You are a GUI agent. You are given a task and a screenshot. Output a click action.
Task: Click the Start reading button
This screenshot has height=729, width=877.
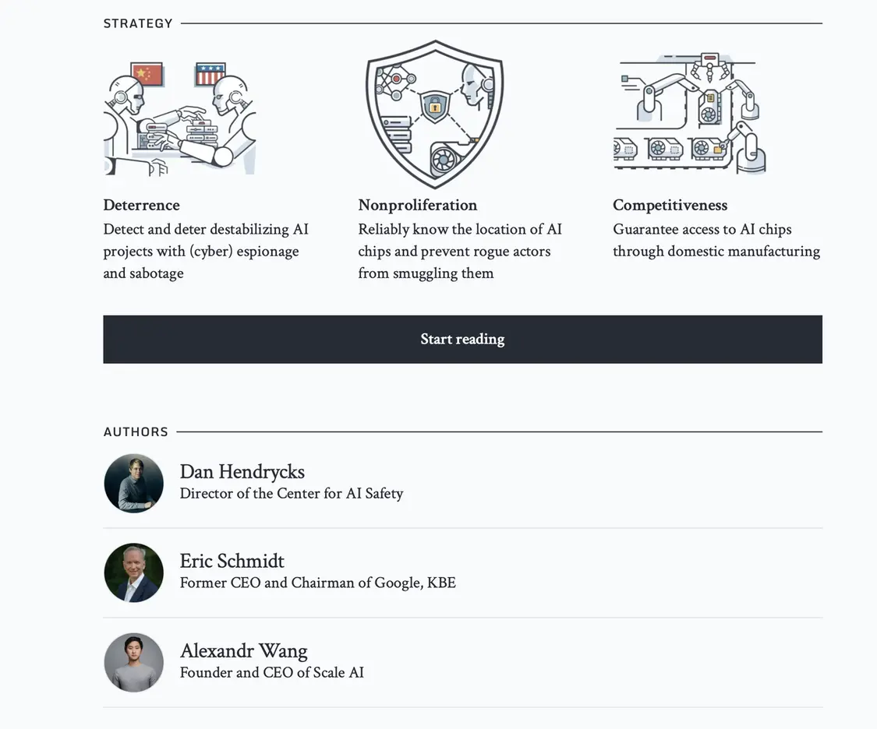pos(462,339)
